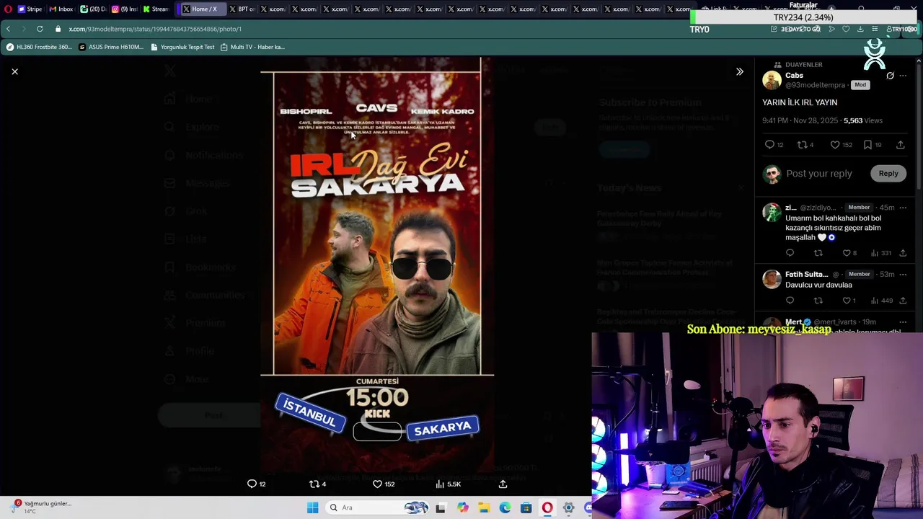
Task: Open Settings gear in the taskbar
Action: tap(568, 508)
